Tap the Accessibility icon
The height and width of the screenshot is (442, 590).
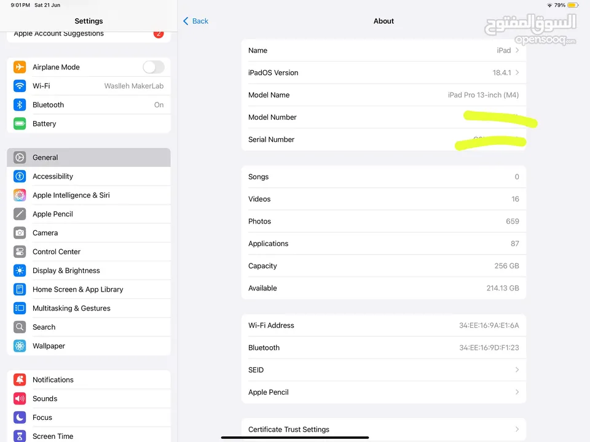pos(20,176)
